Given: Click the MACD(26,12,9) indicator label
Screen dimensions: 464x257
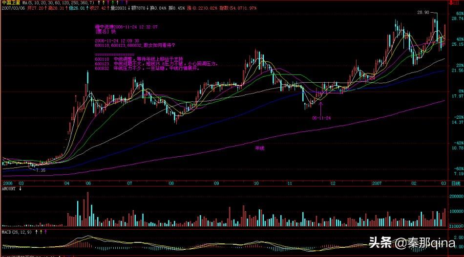Looking at the screenshot, I should pos(17,232).
